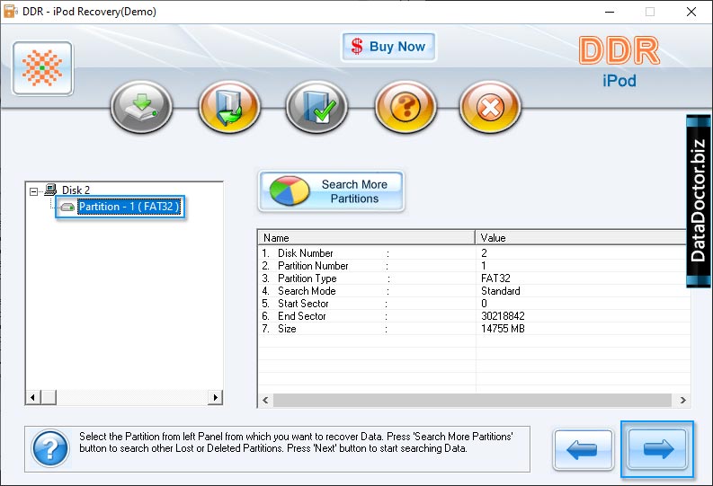Click the drive download toolbar icon

click(142, 107)
